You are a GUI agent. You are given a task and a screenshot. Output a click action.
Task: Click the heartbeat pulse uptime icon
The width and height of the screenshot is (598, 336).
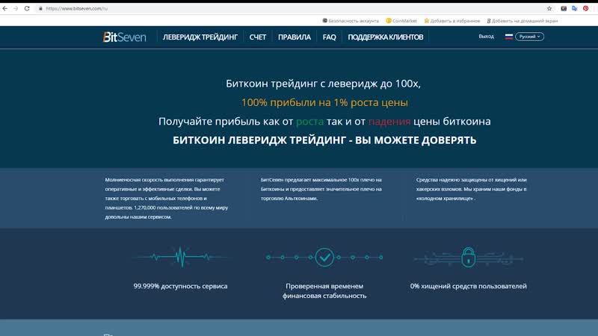pyautogui.click(x=180, y=257)
